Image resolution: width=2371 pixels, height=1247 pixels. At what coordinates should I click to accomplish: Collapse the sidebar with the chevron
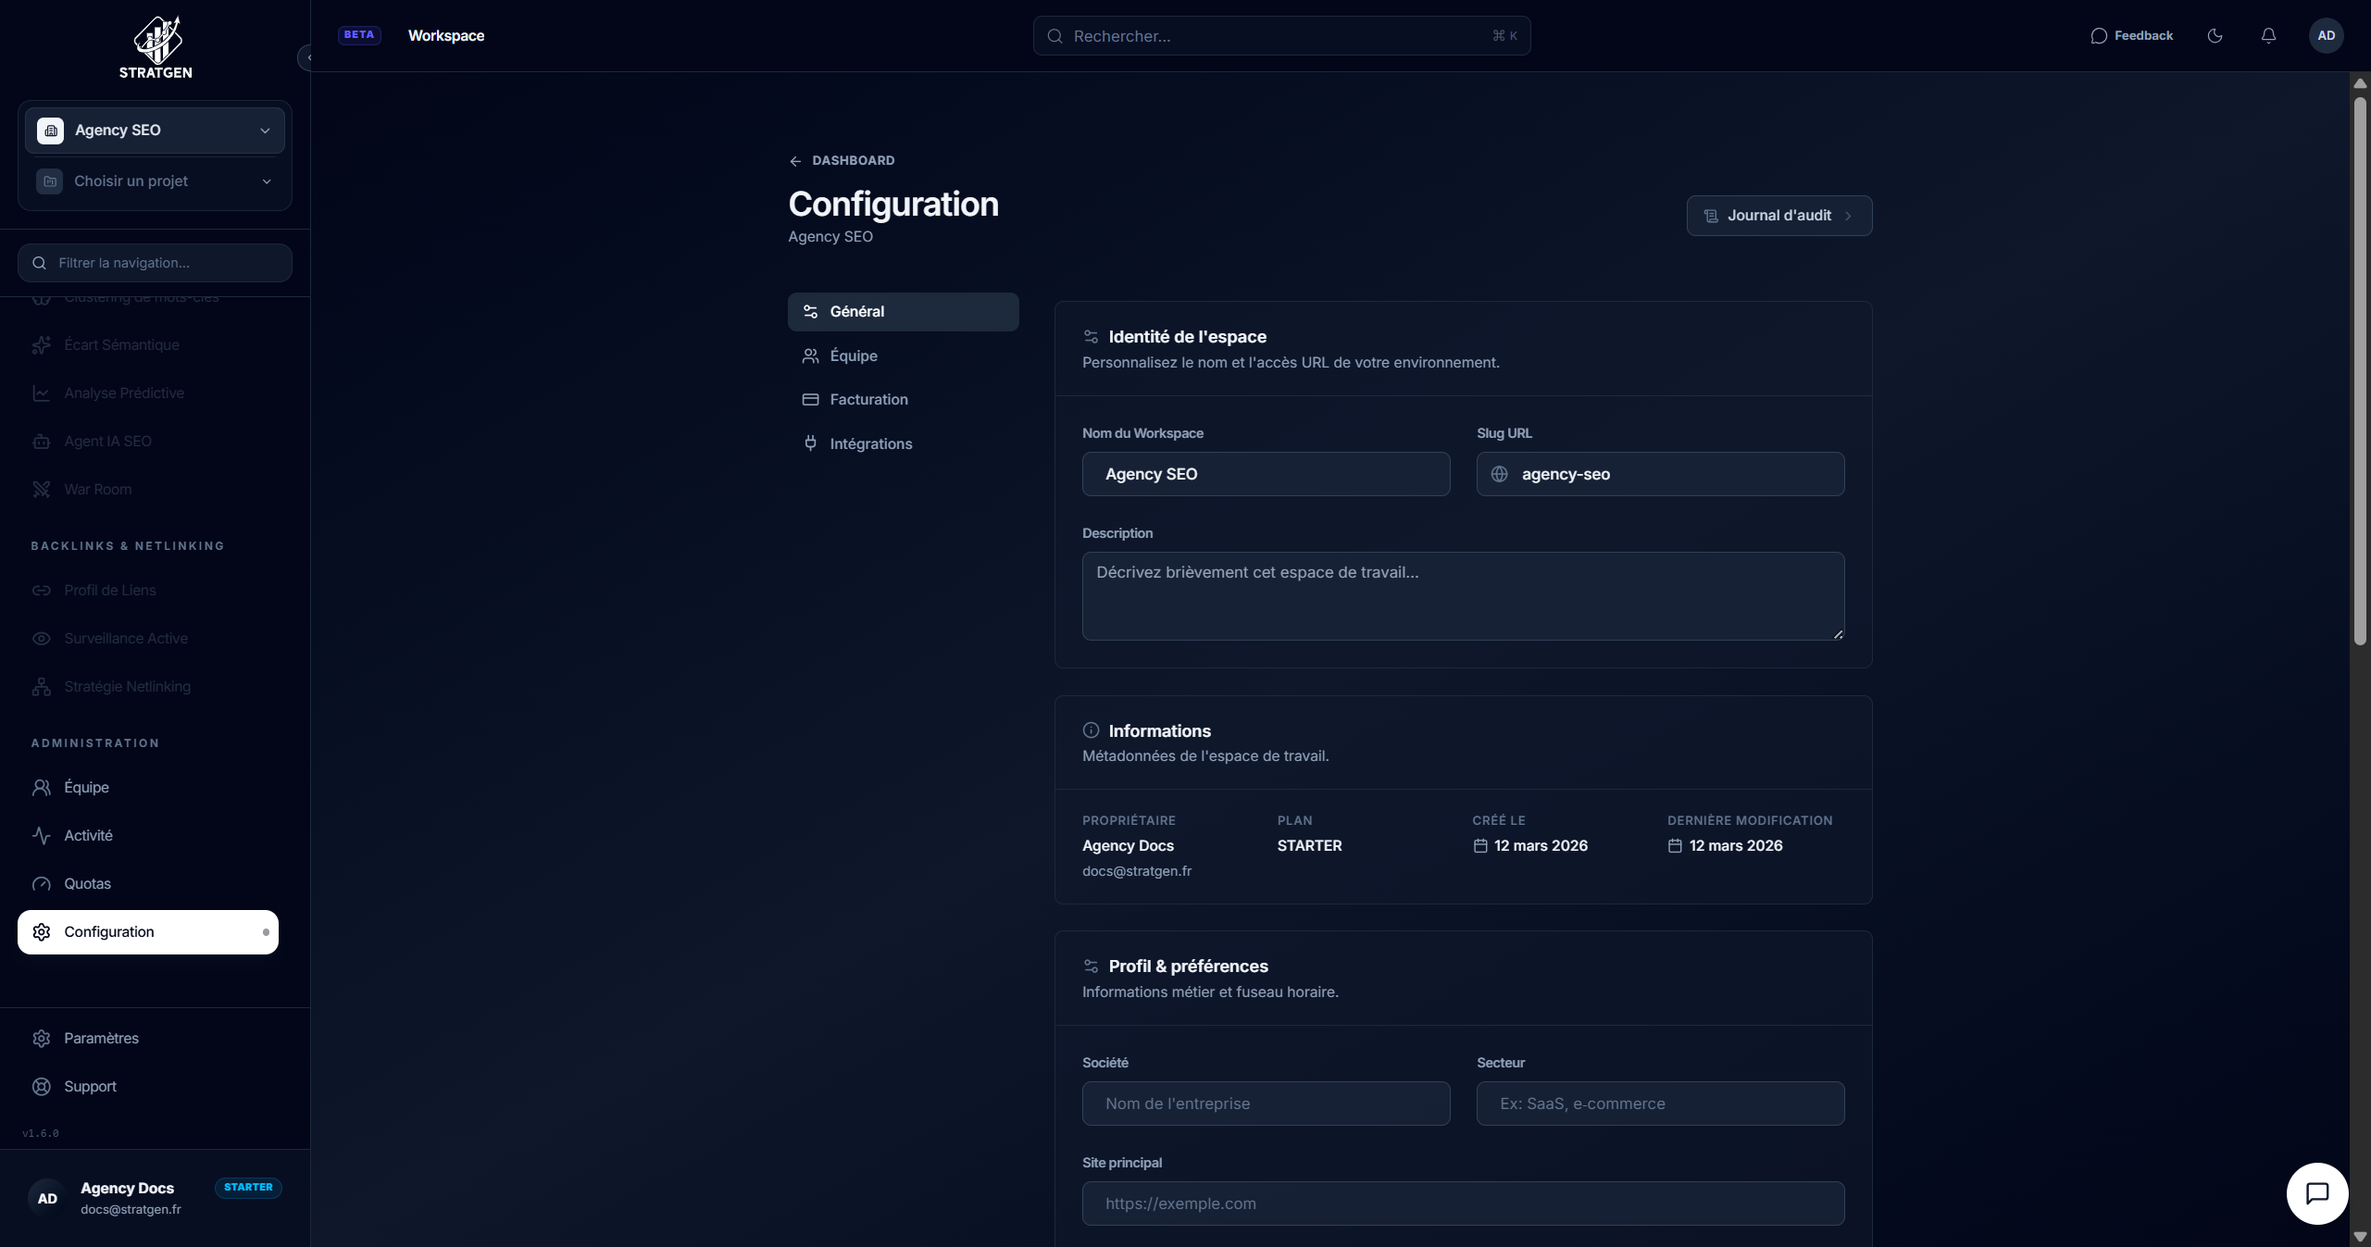coord(309,57)
